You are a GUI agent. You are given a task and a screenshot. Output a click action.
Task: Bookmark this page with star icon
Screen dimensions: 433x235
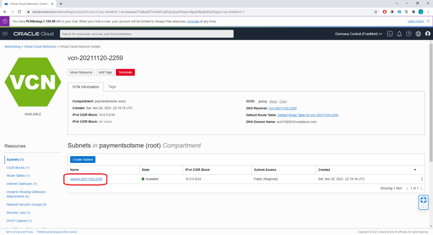(x=375, y=11)
